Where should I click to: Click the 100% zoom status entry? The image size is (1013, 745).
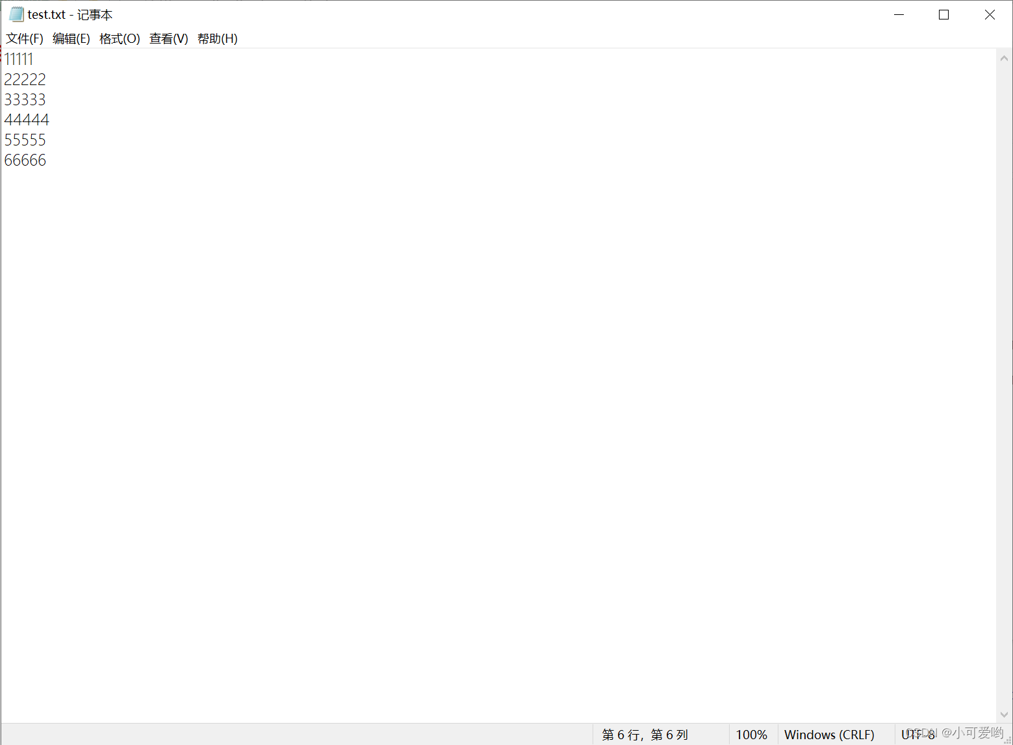752,735
